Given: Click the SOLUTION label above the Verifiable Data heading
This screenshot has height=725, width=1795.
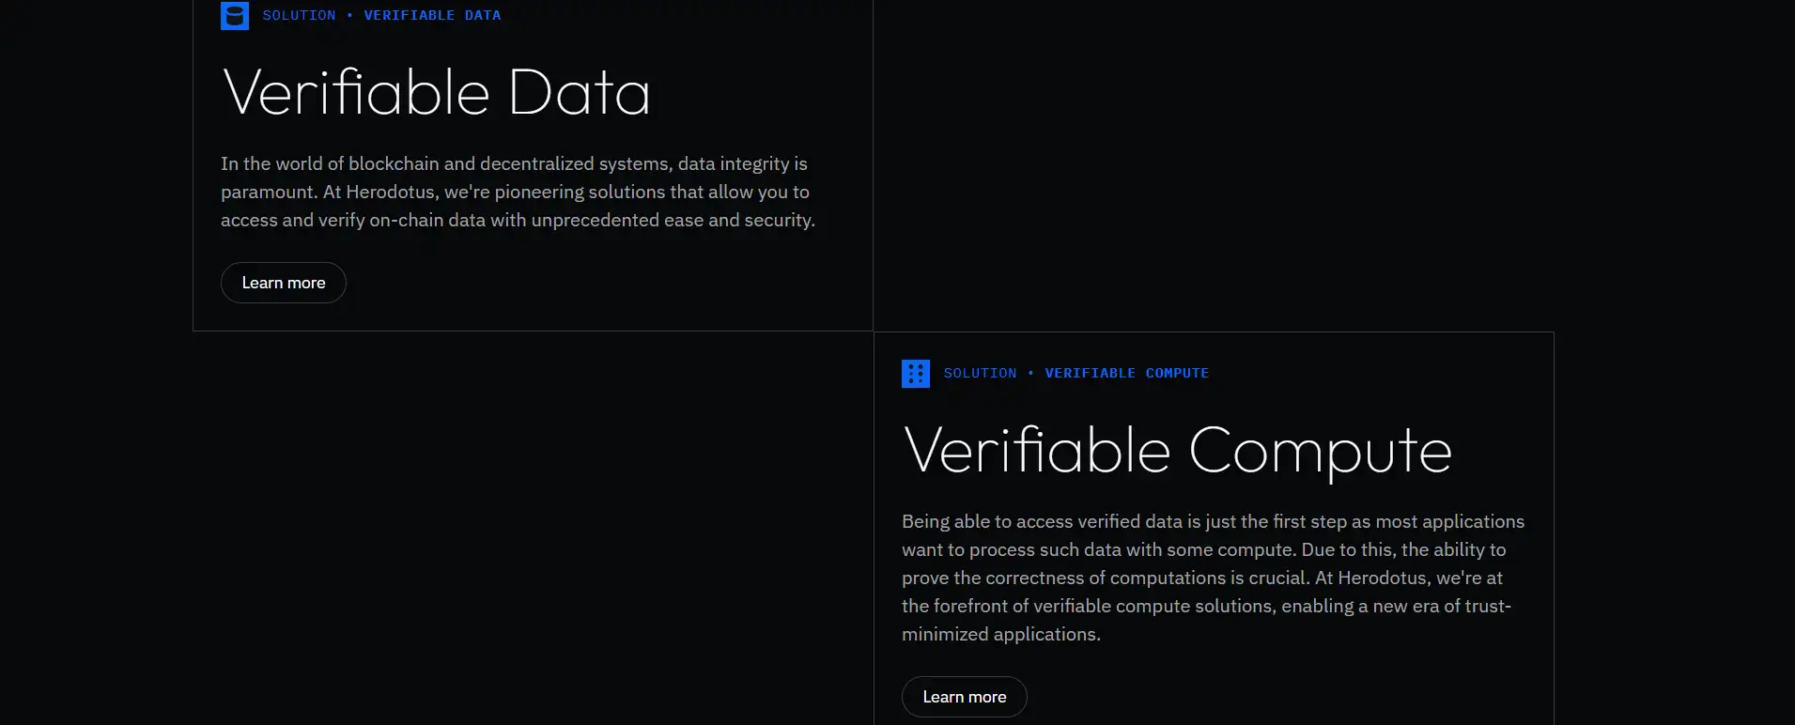Looking at the screenshot, I should [x=299, y=16].
